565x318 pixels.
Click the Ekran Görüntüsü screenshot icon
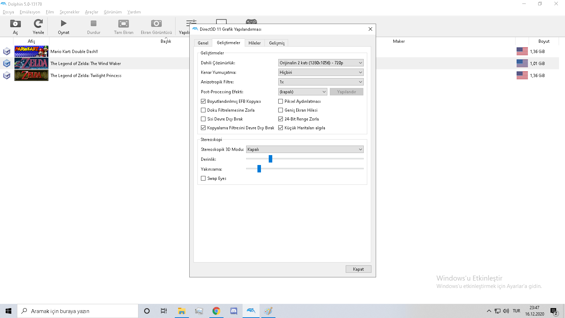156,24
